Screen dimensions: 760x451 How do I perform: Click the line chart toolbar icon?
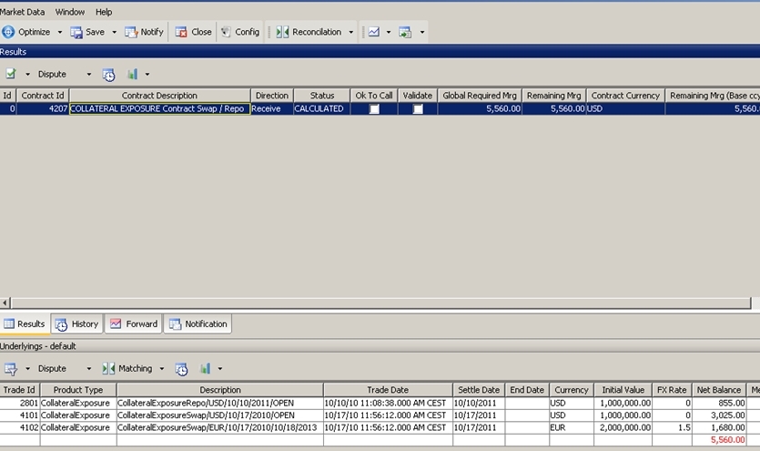374,32
